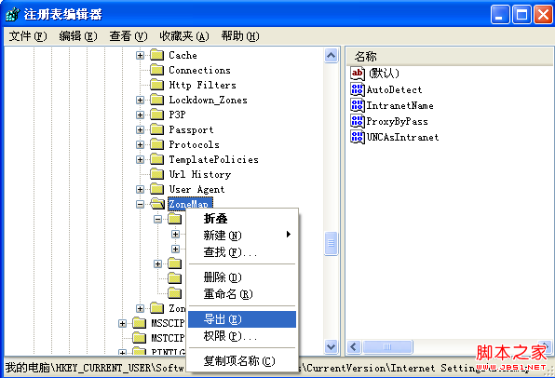
Task: Select the Url History folder icon
Action: [x=156, y=174]
